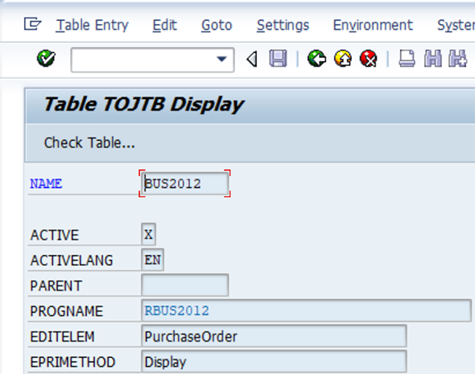The width and height of the screenshot is (475, 374).
Task: Click the EDITELEM field showing PurchaseOrder
Action: 274,336
